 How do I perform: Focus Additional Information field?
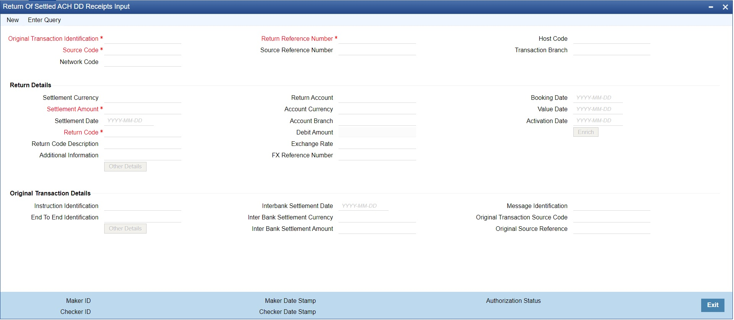click(143, 155)
